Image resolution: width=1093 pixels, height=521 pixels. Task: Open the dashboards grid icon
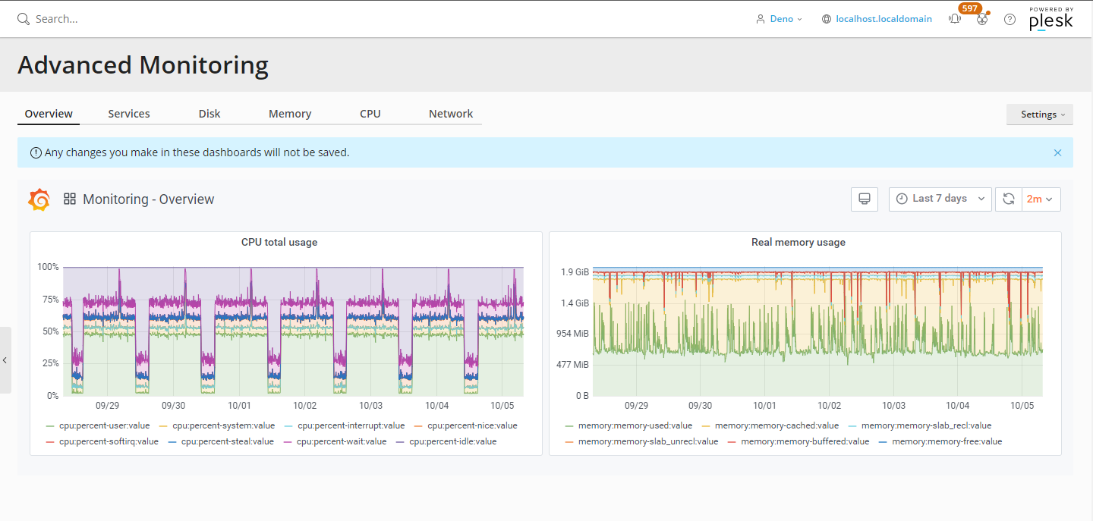click(70, 199)
